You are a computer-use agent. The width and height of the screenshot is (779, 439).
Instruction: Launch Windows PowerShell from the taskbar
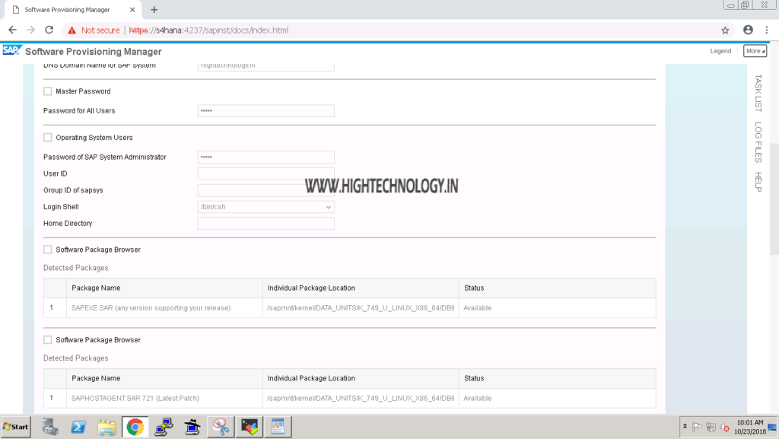coord(78,427)
